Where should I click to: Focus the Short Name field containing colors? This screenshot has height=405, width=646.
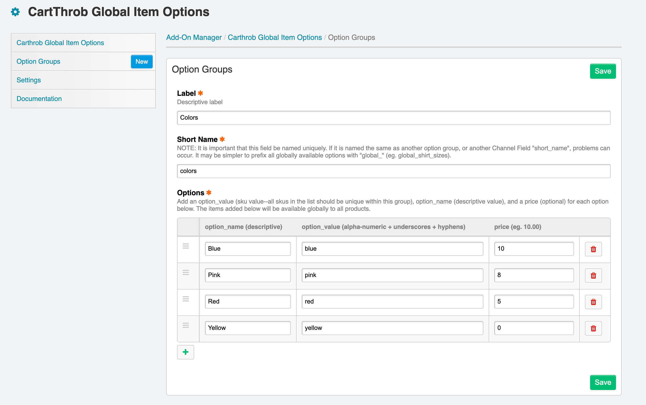click(x=394, y=171)
